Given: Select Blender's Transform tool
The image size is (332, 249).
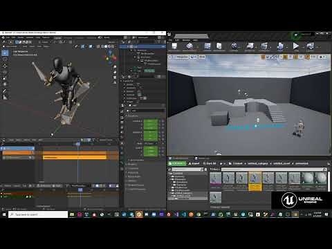Looking at the screenshot, I should (5, 84).
